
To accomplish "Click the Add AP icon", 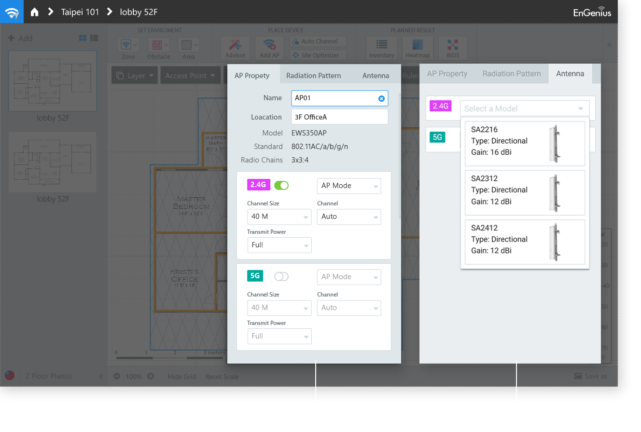I will [x=269, y=48].
